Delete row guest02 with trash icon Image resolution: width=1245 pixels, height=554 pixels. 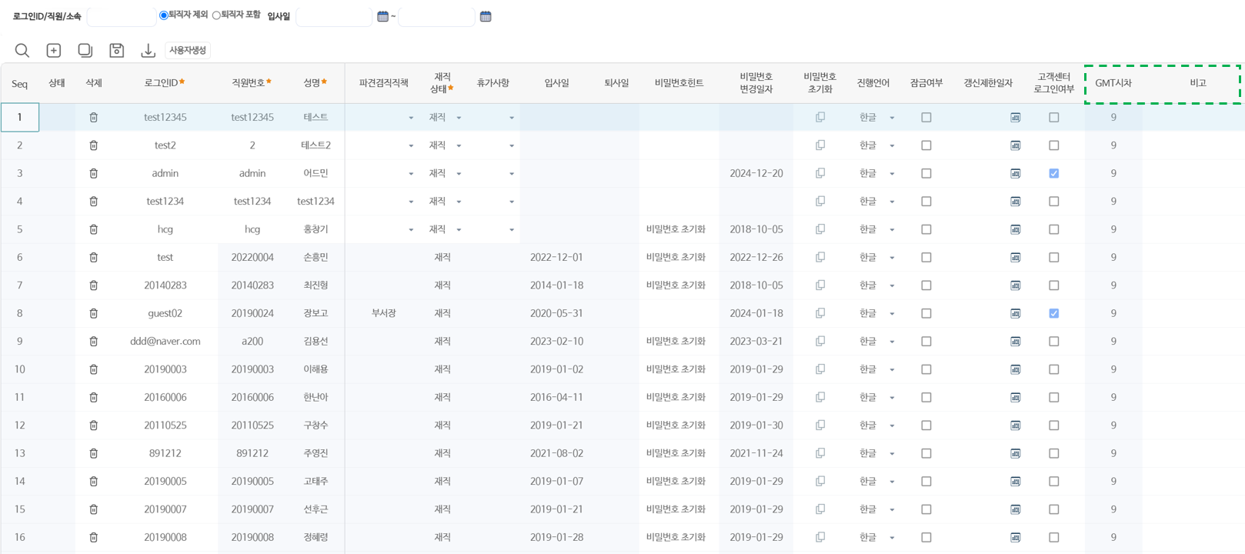click(x=94, y=314)
